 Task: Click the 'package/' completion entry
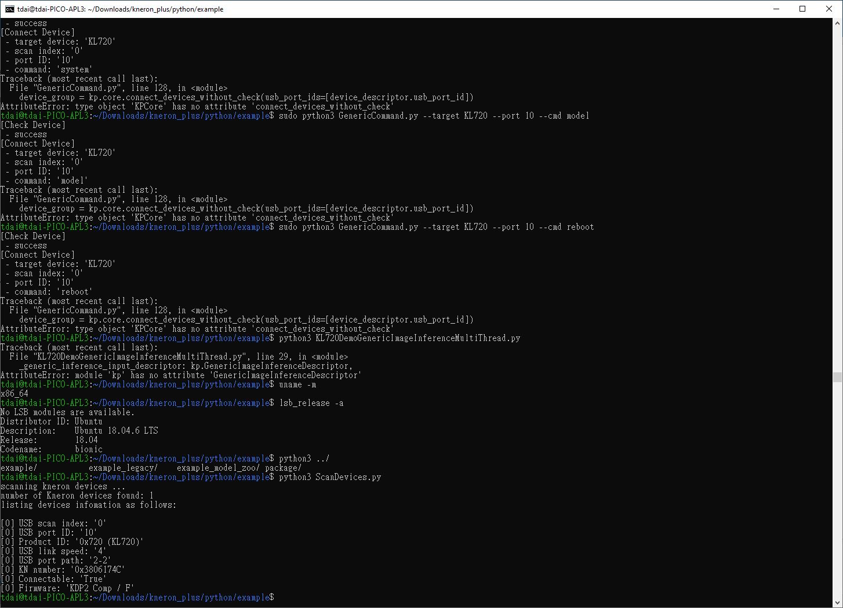(x=284, y=468)
